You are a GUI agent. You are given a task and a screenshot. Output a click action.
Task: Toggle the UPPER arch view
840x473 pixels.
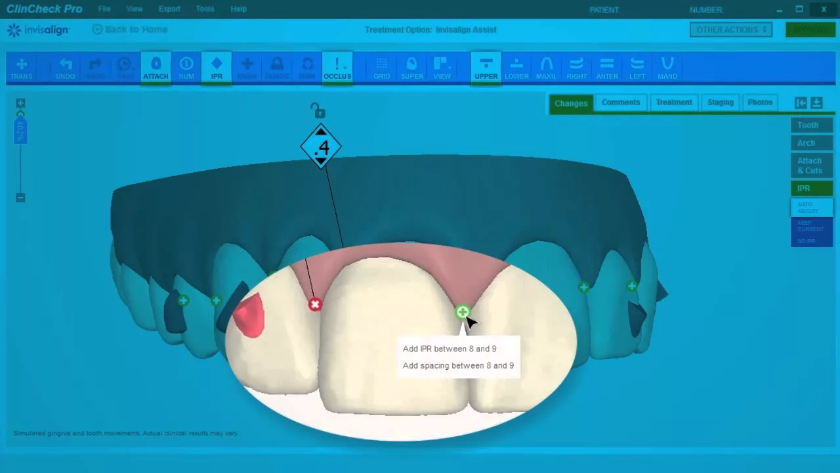tap(486, 68)
